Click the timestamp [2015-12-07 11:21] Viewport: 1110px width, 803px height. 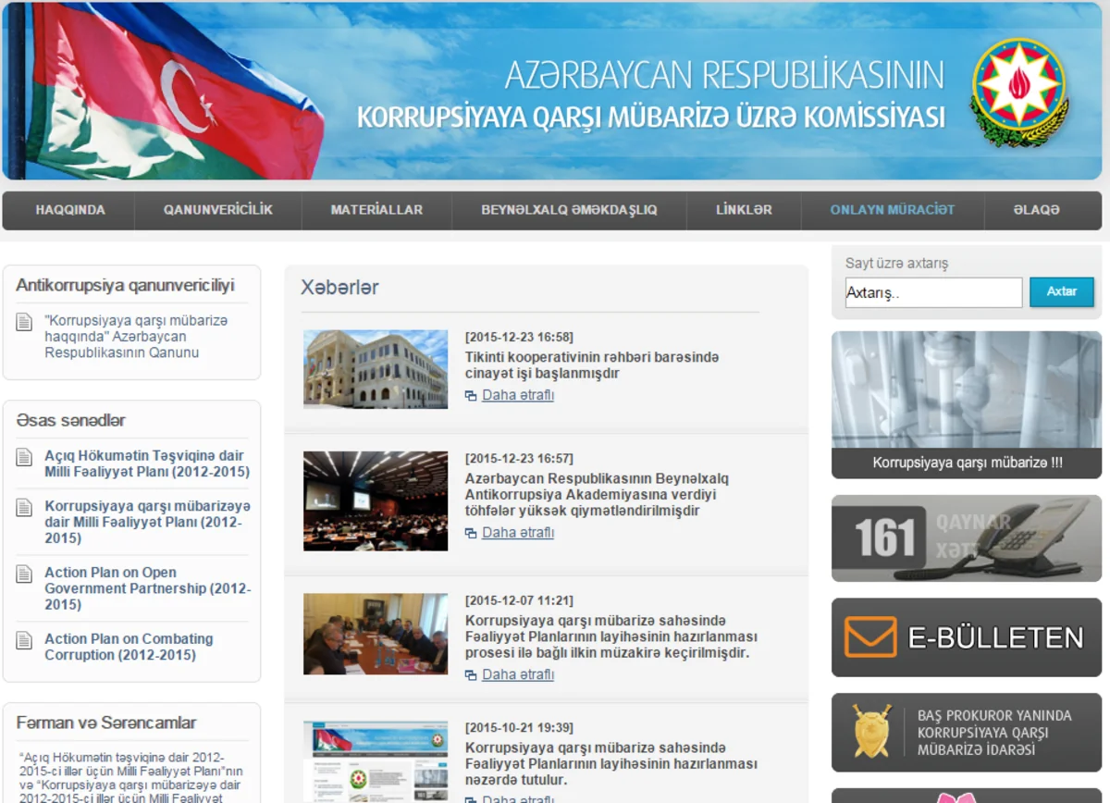click(x=519, y=600)
